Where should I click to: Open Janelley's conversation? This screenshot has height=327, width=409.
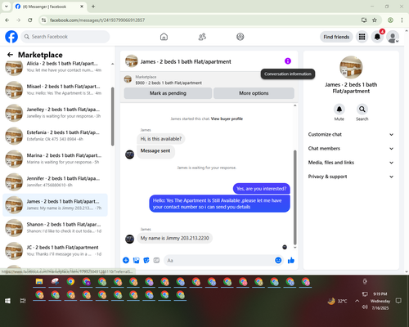point(55,113)
